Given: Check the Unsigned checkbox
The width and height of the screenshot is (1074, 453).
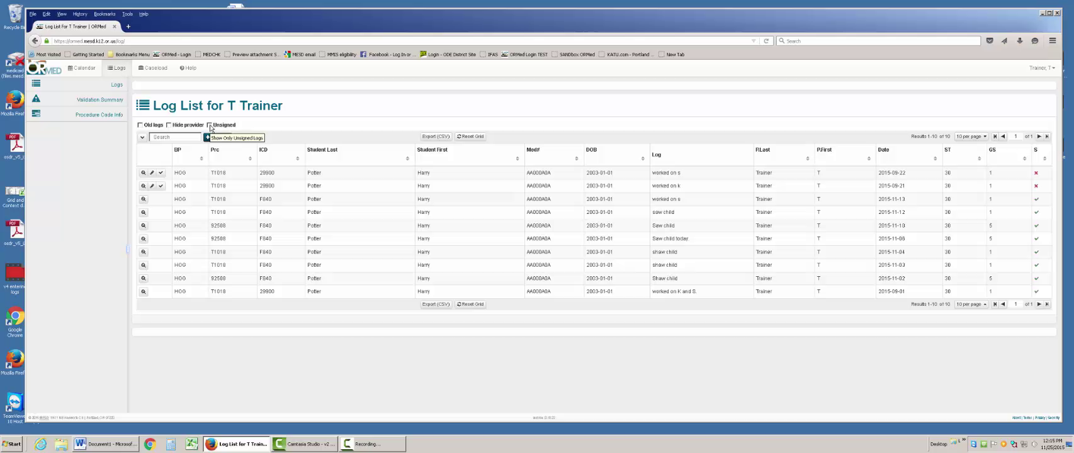Looking at the screenshot, I should tap(210, 125).
